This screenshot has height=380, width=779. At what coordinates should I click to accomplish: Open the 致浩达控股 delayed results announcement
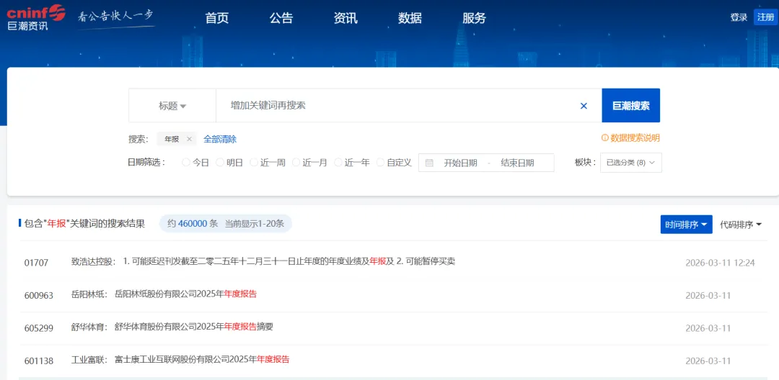289,261
